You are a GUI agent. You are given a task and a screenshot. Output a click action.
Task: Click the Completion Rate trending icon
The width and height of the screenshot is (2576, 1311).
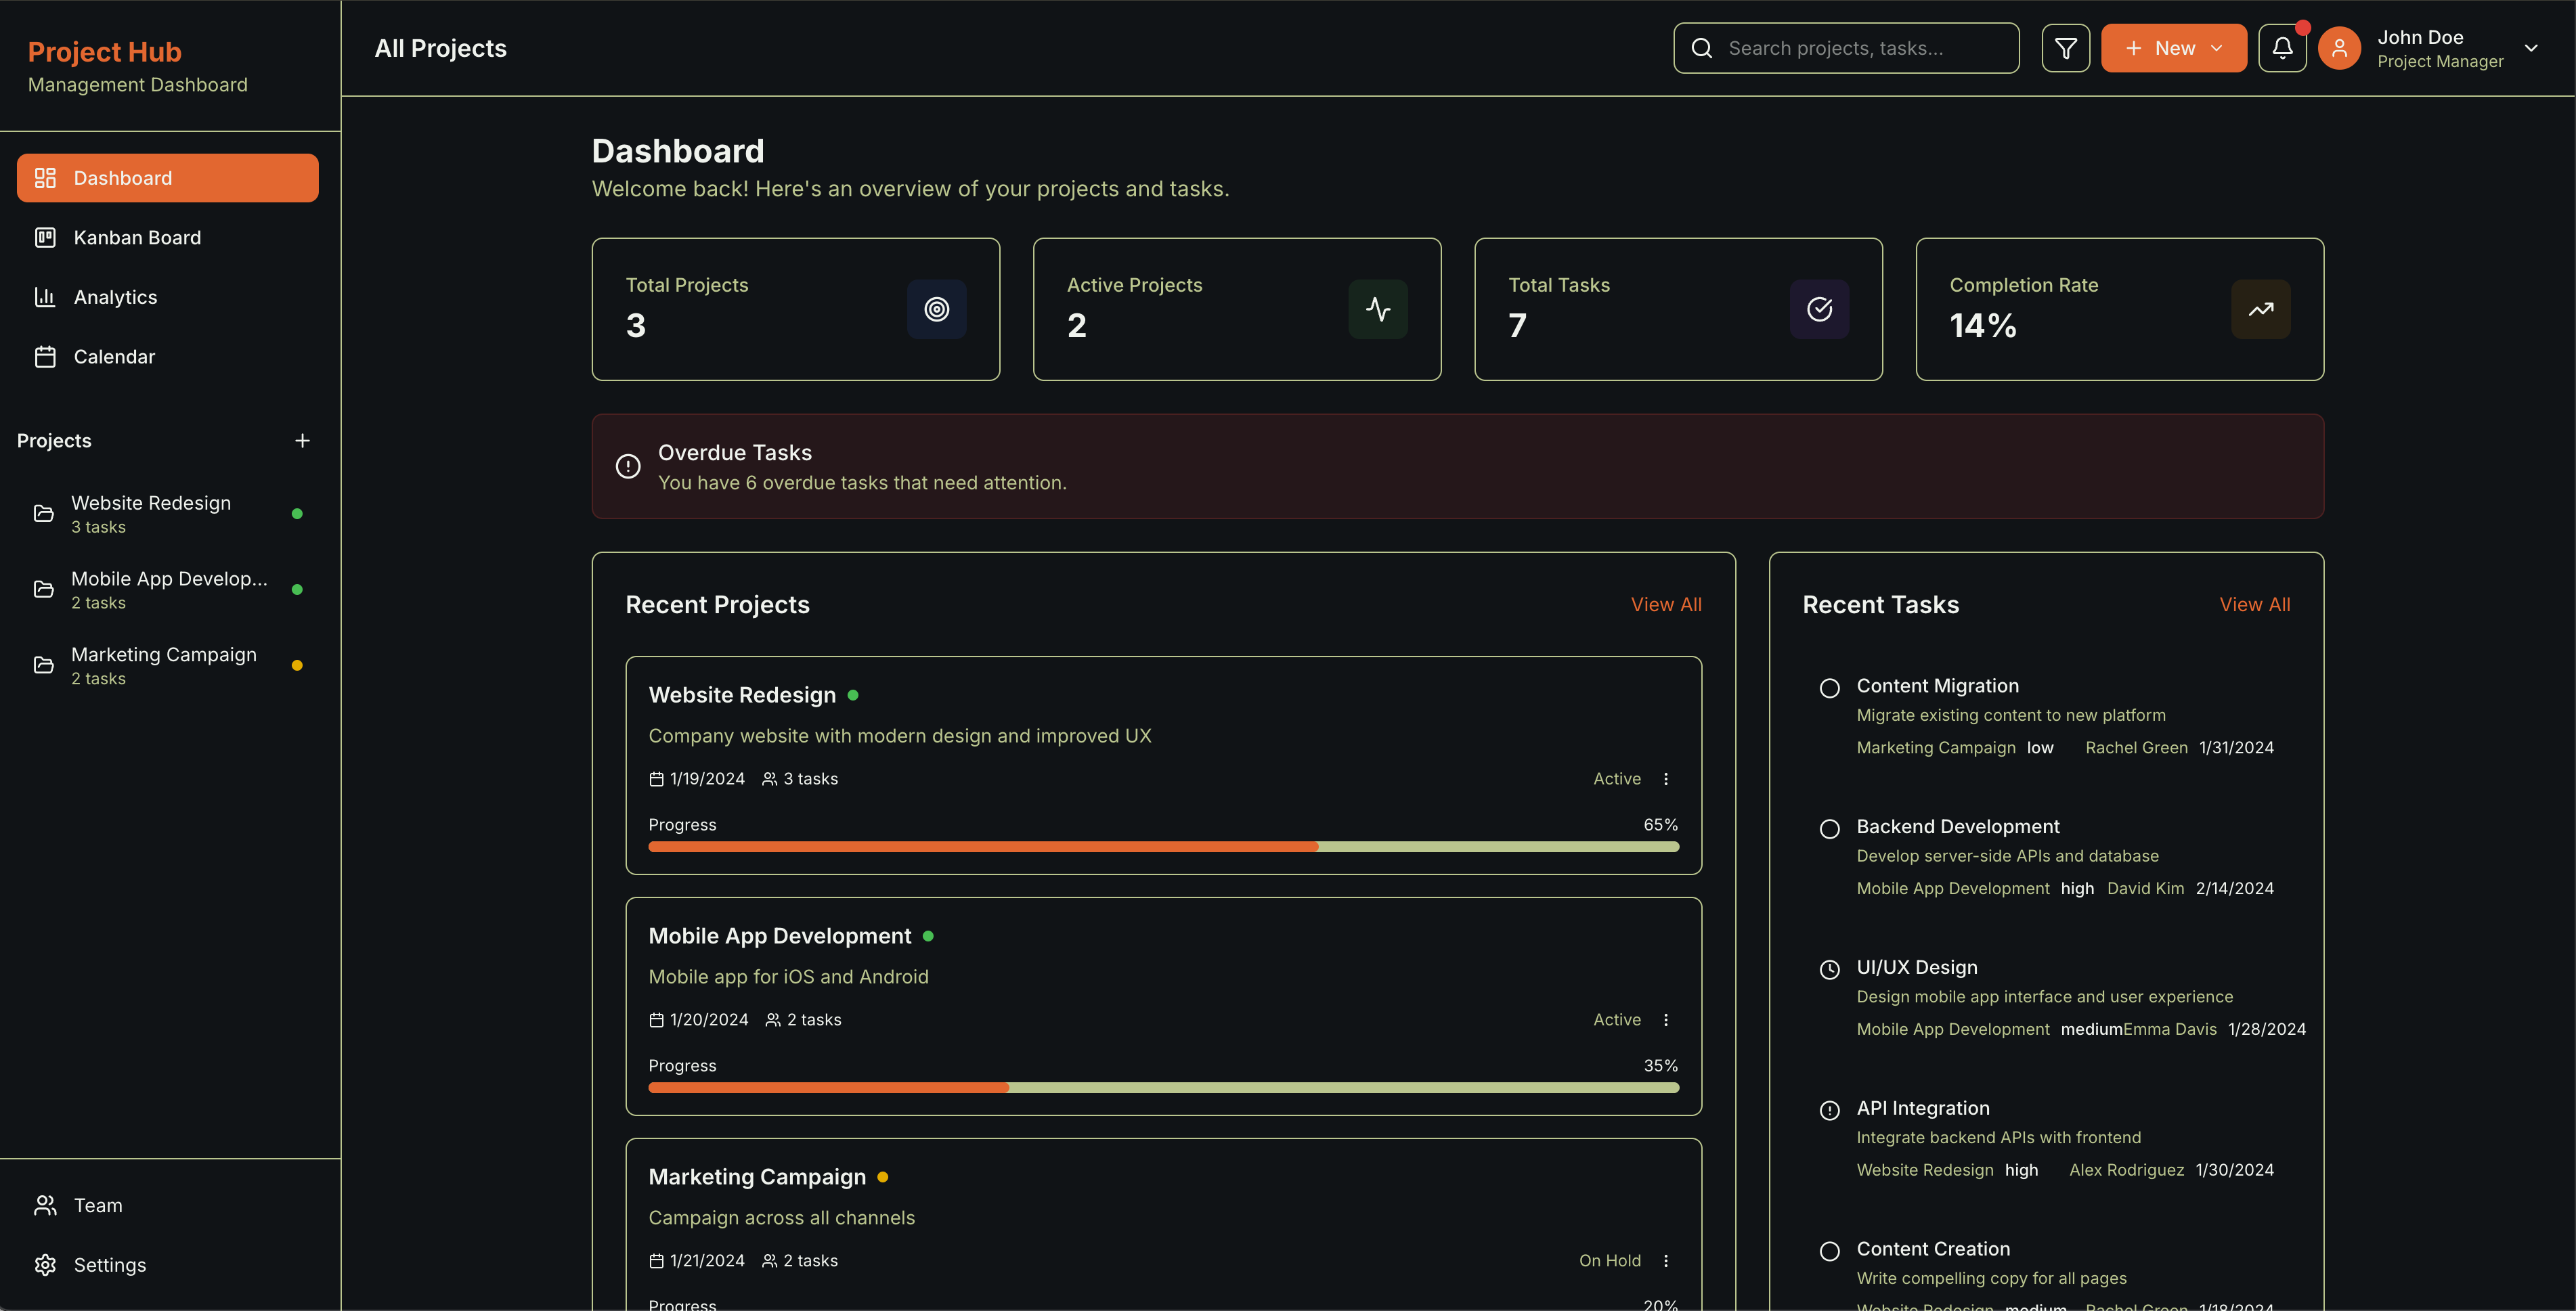pyautogui.click(x=2261, y=309)
